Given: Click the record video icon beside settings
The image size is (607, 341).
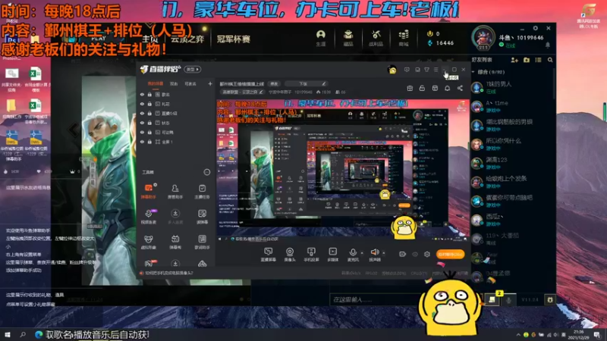Looking at the screenshot, I should point(402,254).
